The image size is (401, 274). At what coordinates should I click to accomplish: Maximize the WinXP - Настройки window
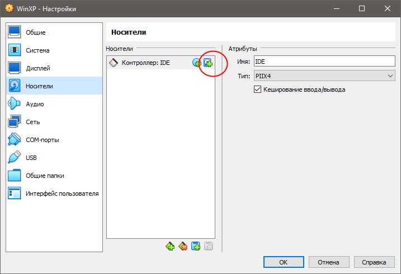(362, 8)
